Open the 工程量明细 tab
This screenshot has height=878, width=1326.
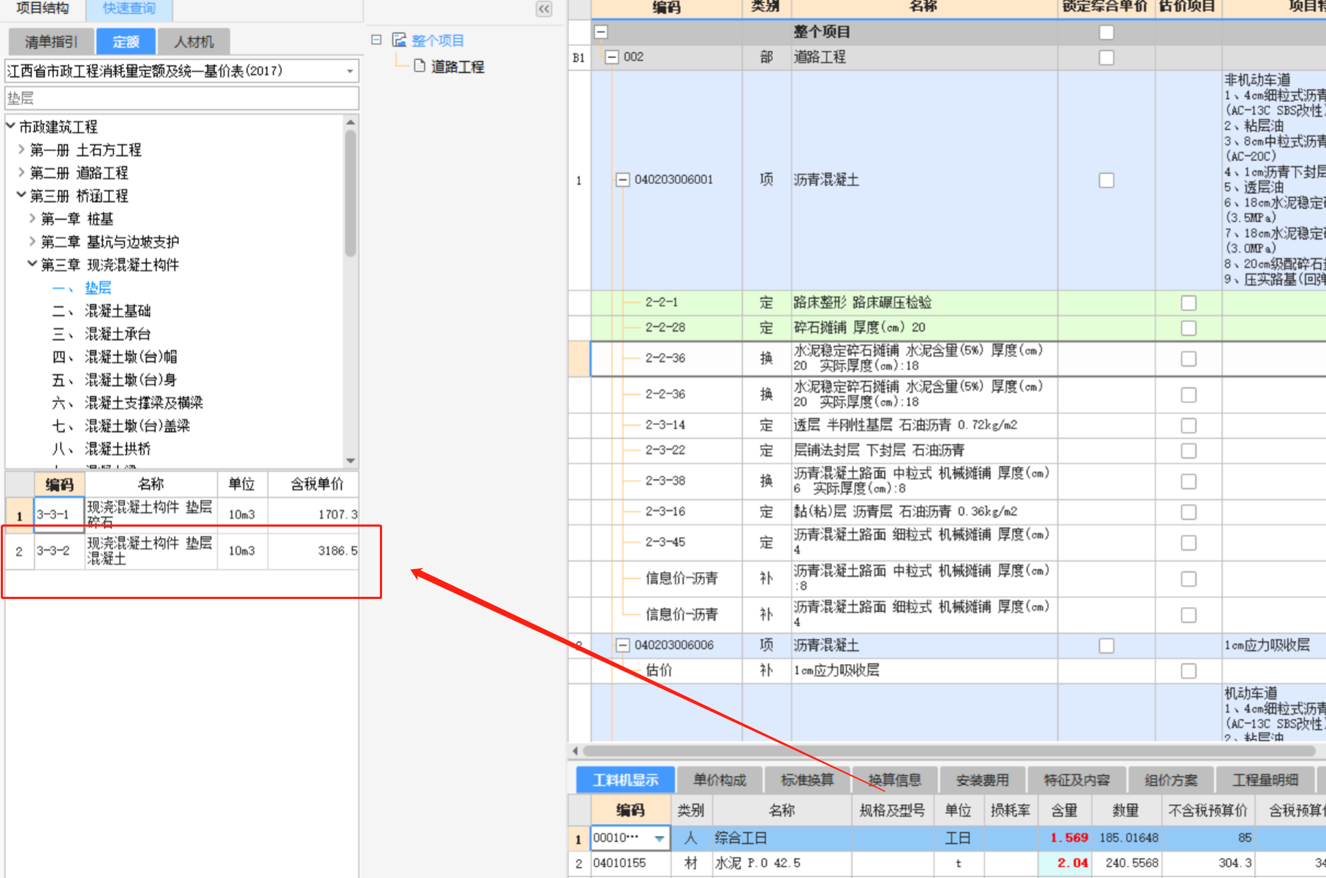[x=1265, y=780]
